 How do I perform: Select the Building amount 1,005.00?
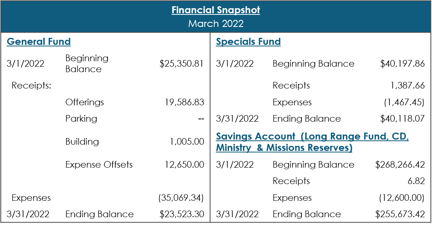coord(187,142)
